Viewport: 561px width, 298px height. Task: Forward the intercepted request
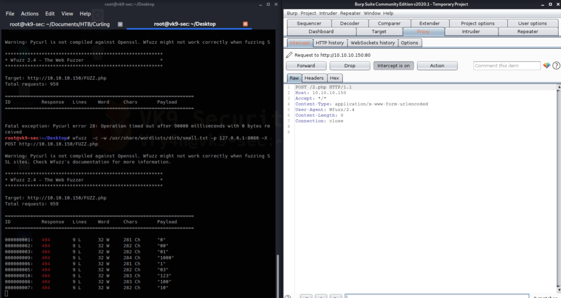[306, 66]
